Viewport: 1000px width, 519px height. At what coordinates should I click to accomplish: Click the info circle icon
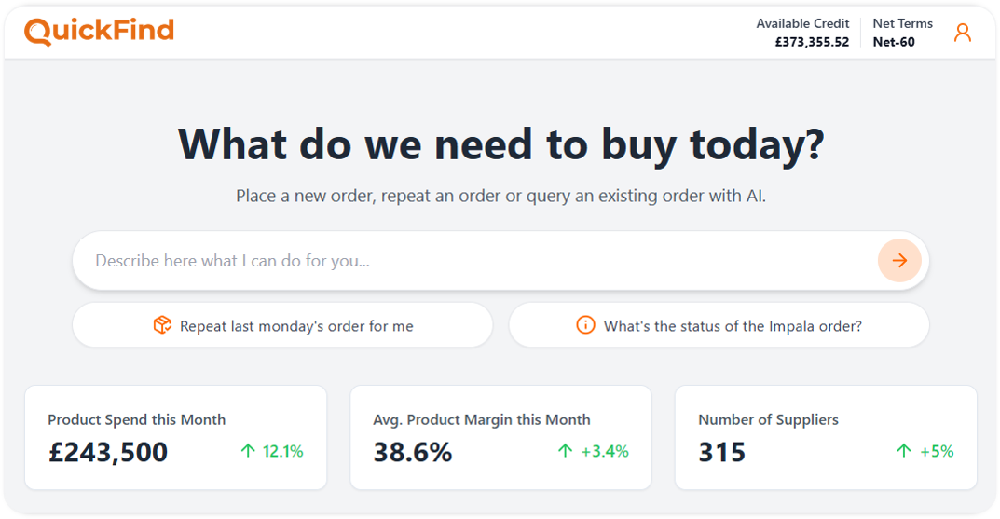click(x=585, y=325)
